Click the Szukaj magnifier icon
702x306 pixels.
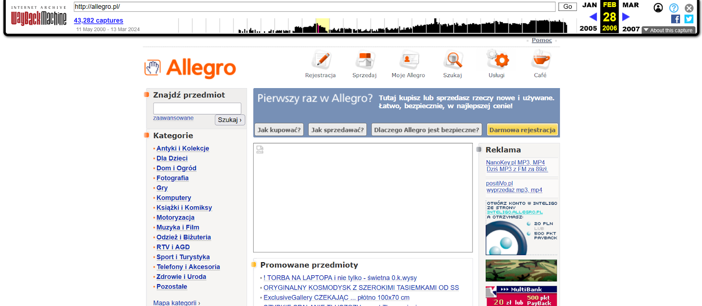[x=453, y=60]
